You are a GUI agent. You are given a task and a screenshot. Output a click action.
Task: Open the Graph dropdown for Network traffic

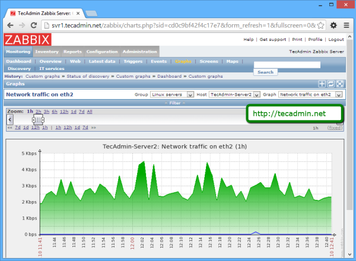pos(311,94)
